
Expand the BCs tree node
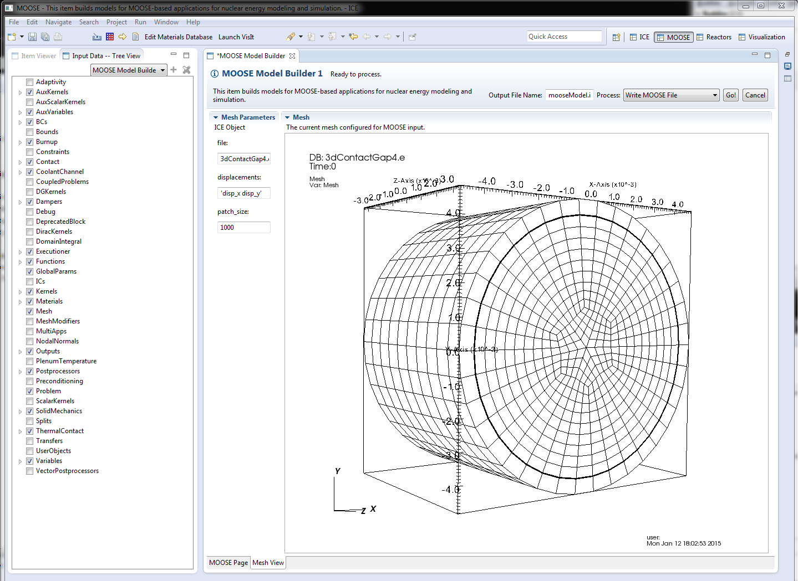[21, 122]
